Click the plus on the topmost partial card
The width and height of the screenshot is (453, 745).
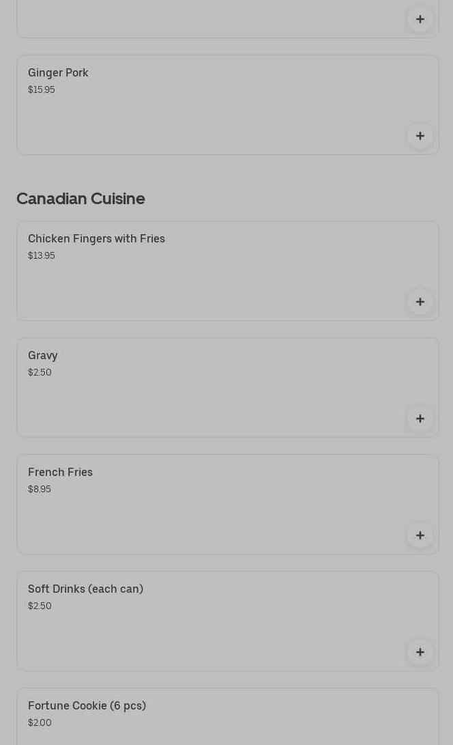click(420, 19)
